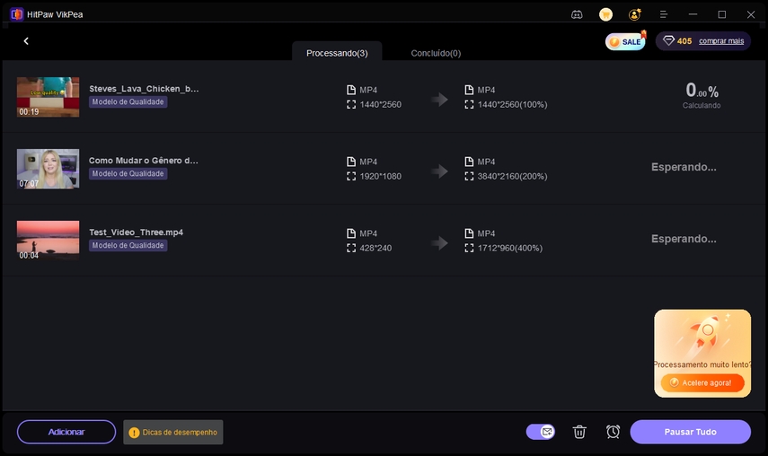Click the comprar mais link

(721, 41)
